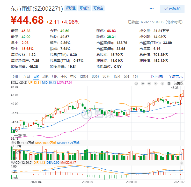Click the 跌停 38.31 value
191x187 pixels.
tap(111, 37)
